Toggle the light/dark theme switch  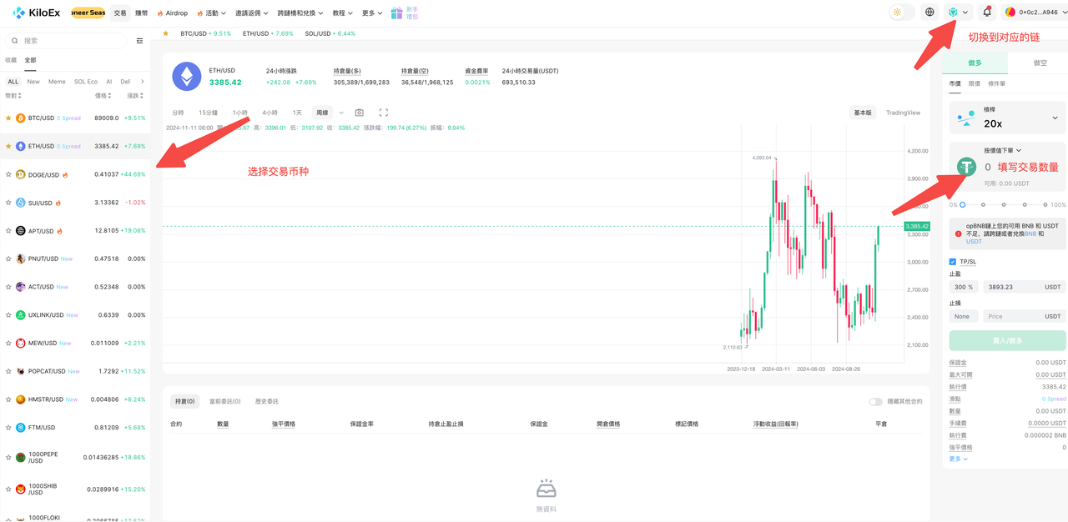point(901,13)
